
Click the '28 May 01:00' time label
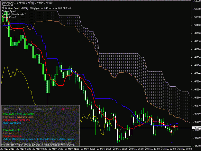(120, 149)
